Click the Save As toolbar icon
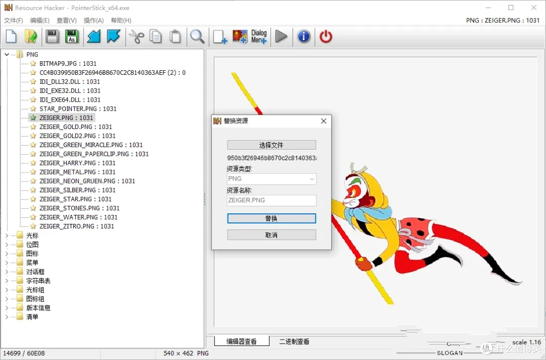This screenshot has height=360, width=546. 72,37
